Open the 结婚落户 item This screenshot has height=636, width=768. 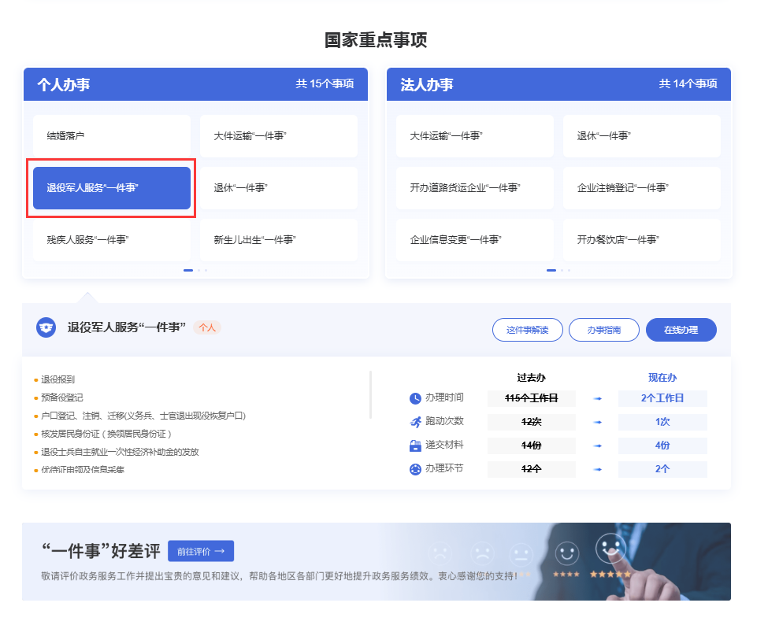pyautogui.click(x=111, y=136)
